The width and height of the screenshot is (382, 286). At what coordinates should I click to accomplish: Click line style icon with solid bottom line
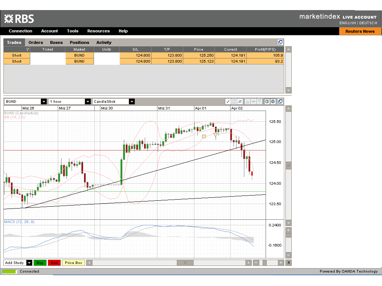(248, 102)
